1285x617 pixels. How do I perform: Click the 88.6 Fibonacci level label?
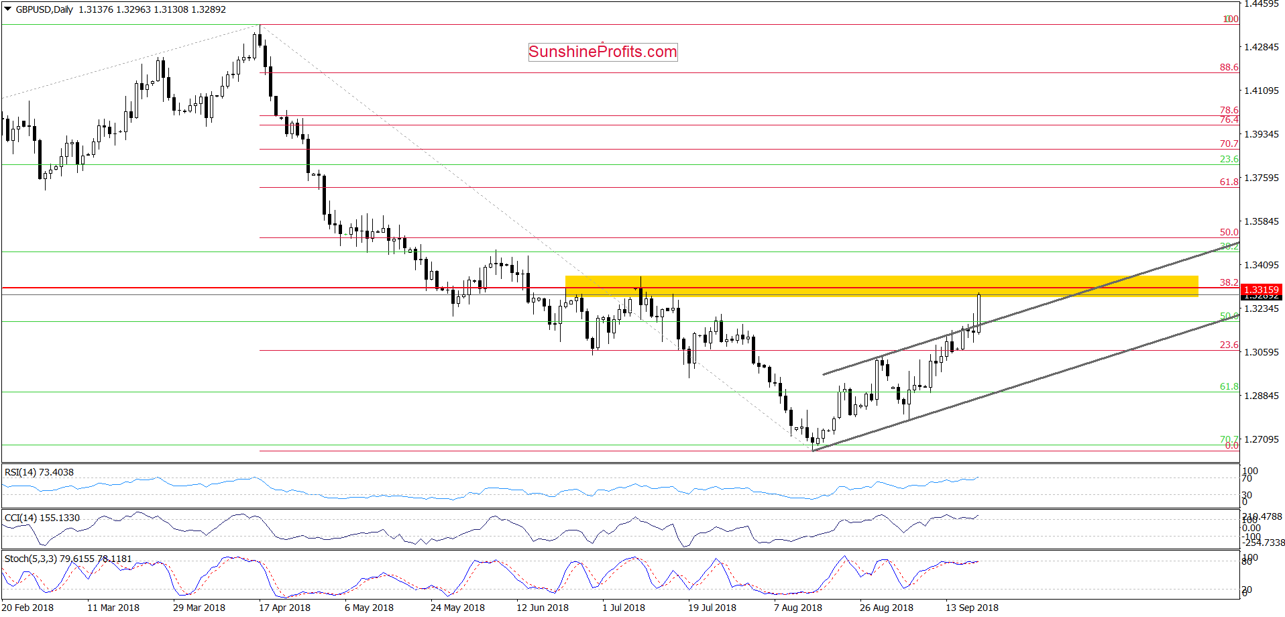point(1229,67)
